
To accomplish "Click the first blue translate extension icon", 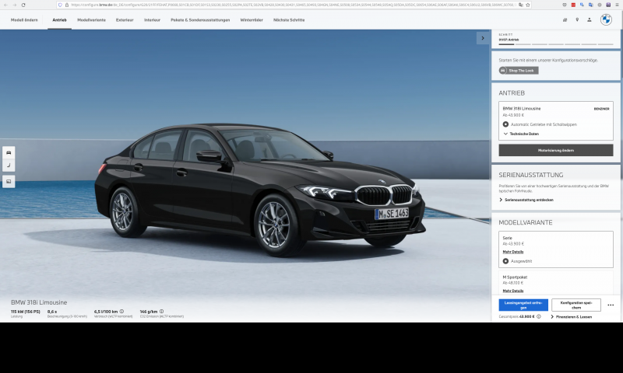I will click(582, 5).
